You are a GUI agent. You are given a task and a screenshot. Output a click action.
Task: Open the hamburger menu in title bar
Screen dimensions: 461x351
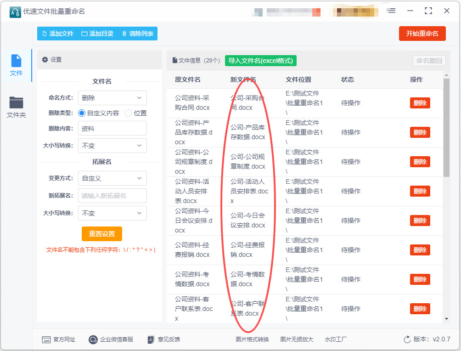click(x=392, y=11)
